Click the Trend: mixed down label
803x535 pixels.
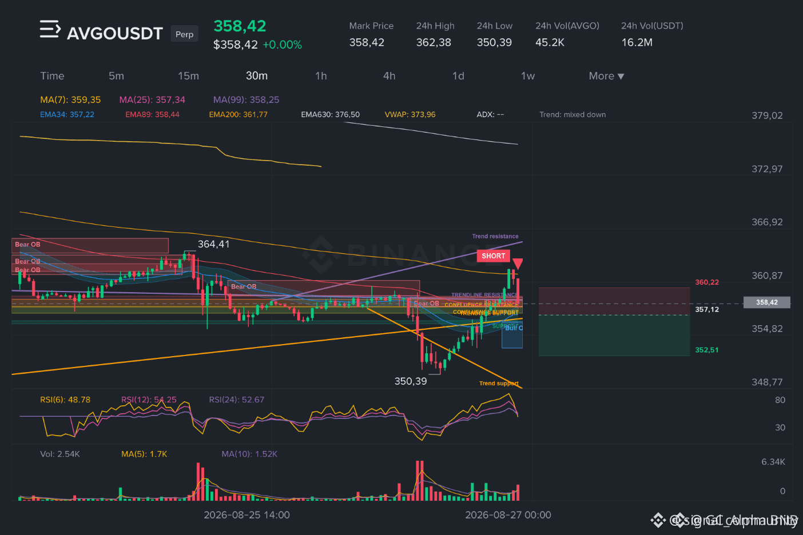point(573,114)
